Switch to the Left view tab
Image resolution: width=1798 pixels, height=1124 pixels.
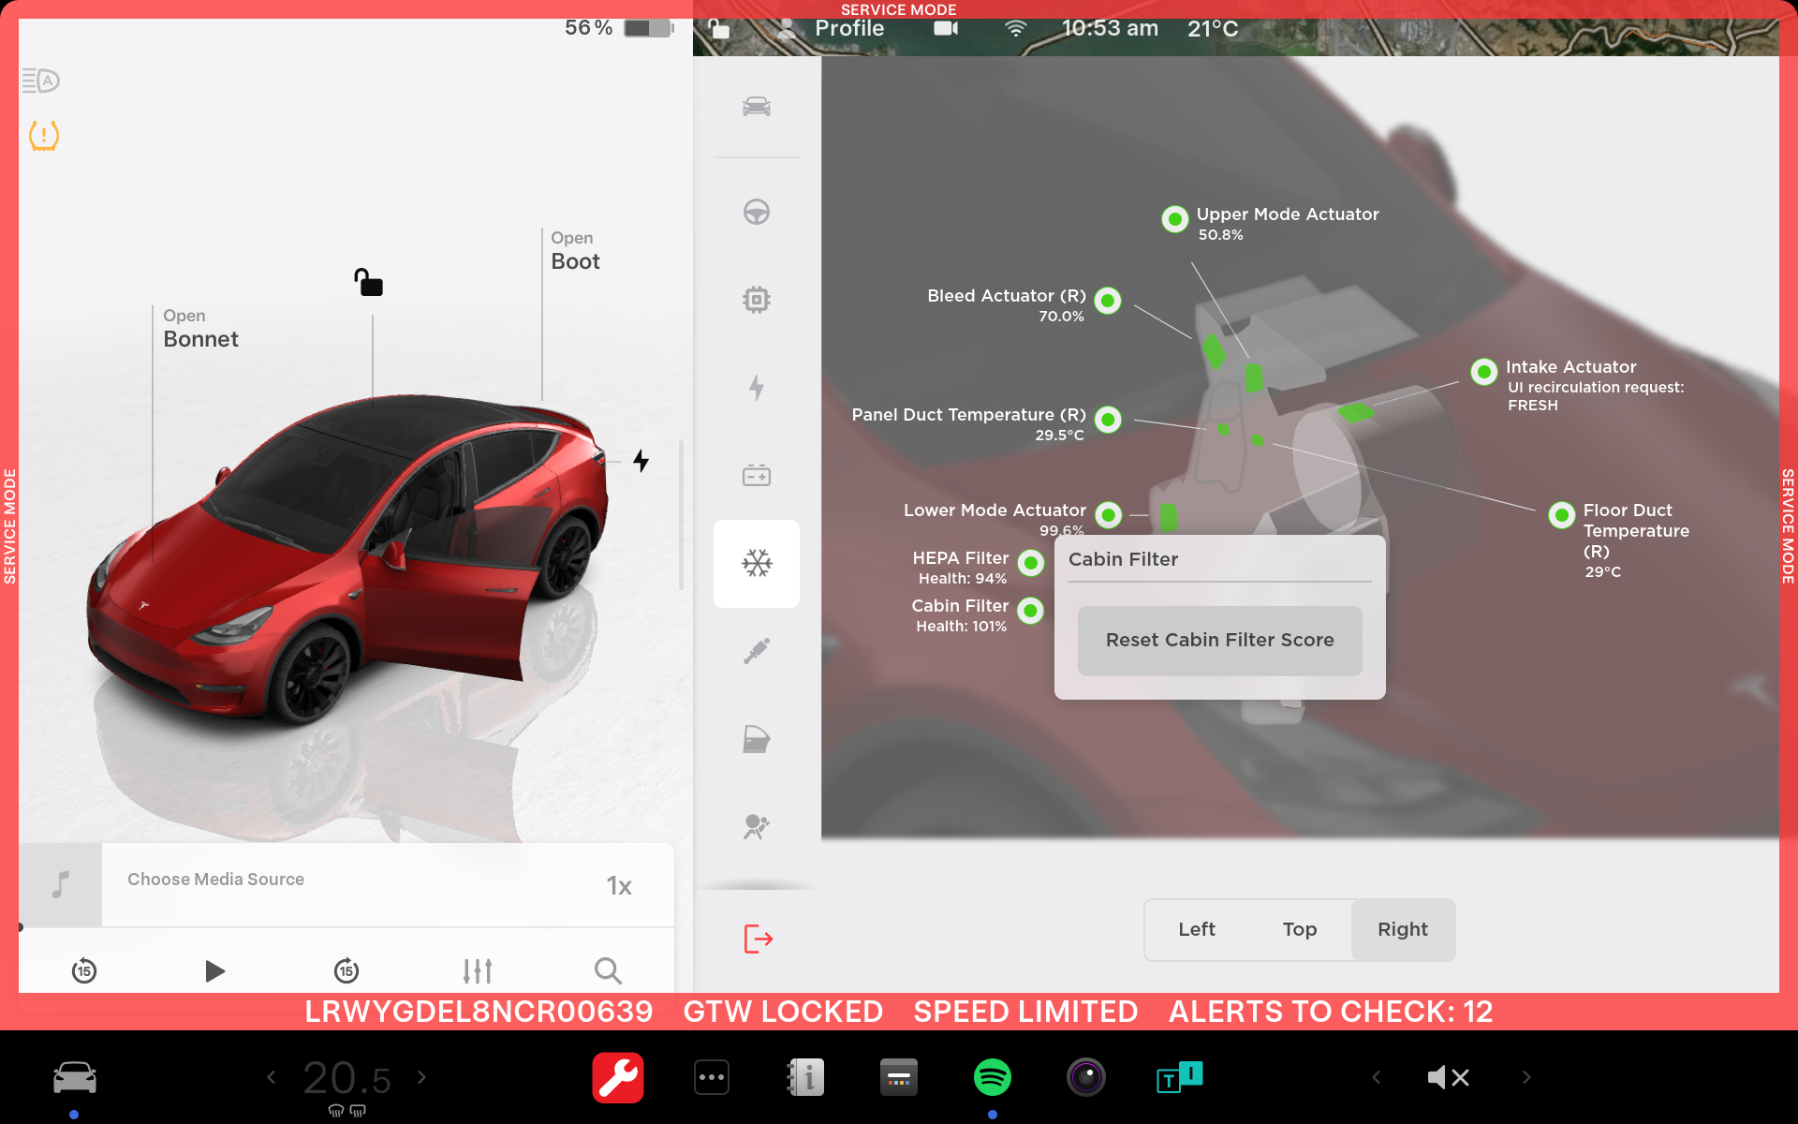click(1196, 929)
